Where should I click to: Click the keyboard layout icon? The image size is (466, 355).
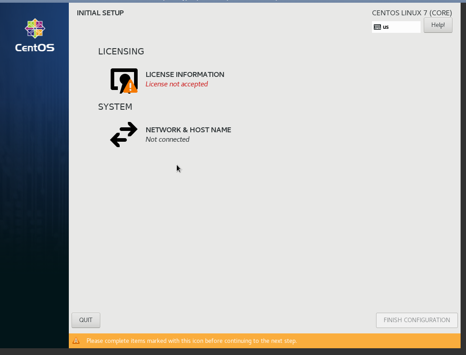click(377, 27)
